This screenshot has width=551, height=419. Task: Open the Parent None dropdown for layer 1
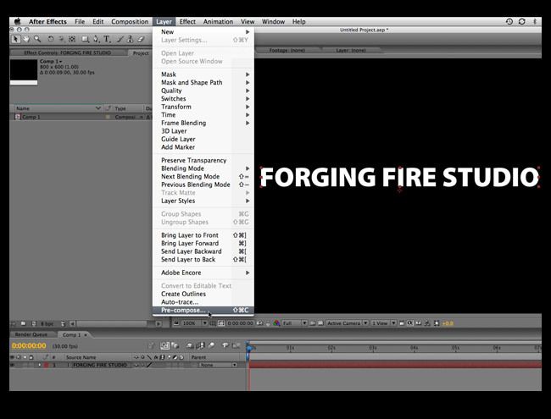click(x=218, y=365)
